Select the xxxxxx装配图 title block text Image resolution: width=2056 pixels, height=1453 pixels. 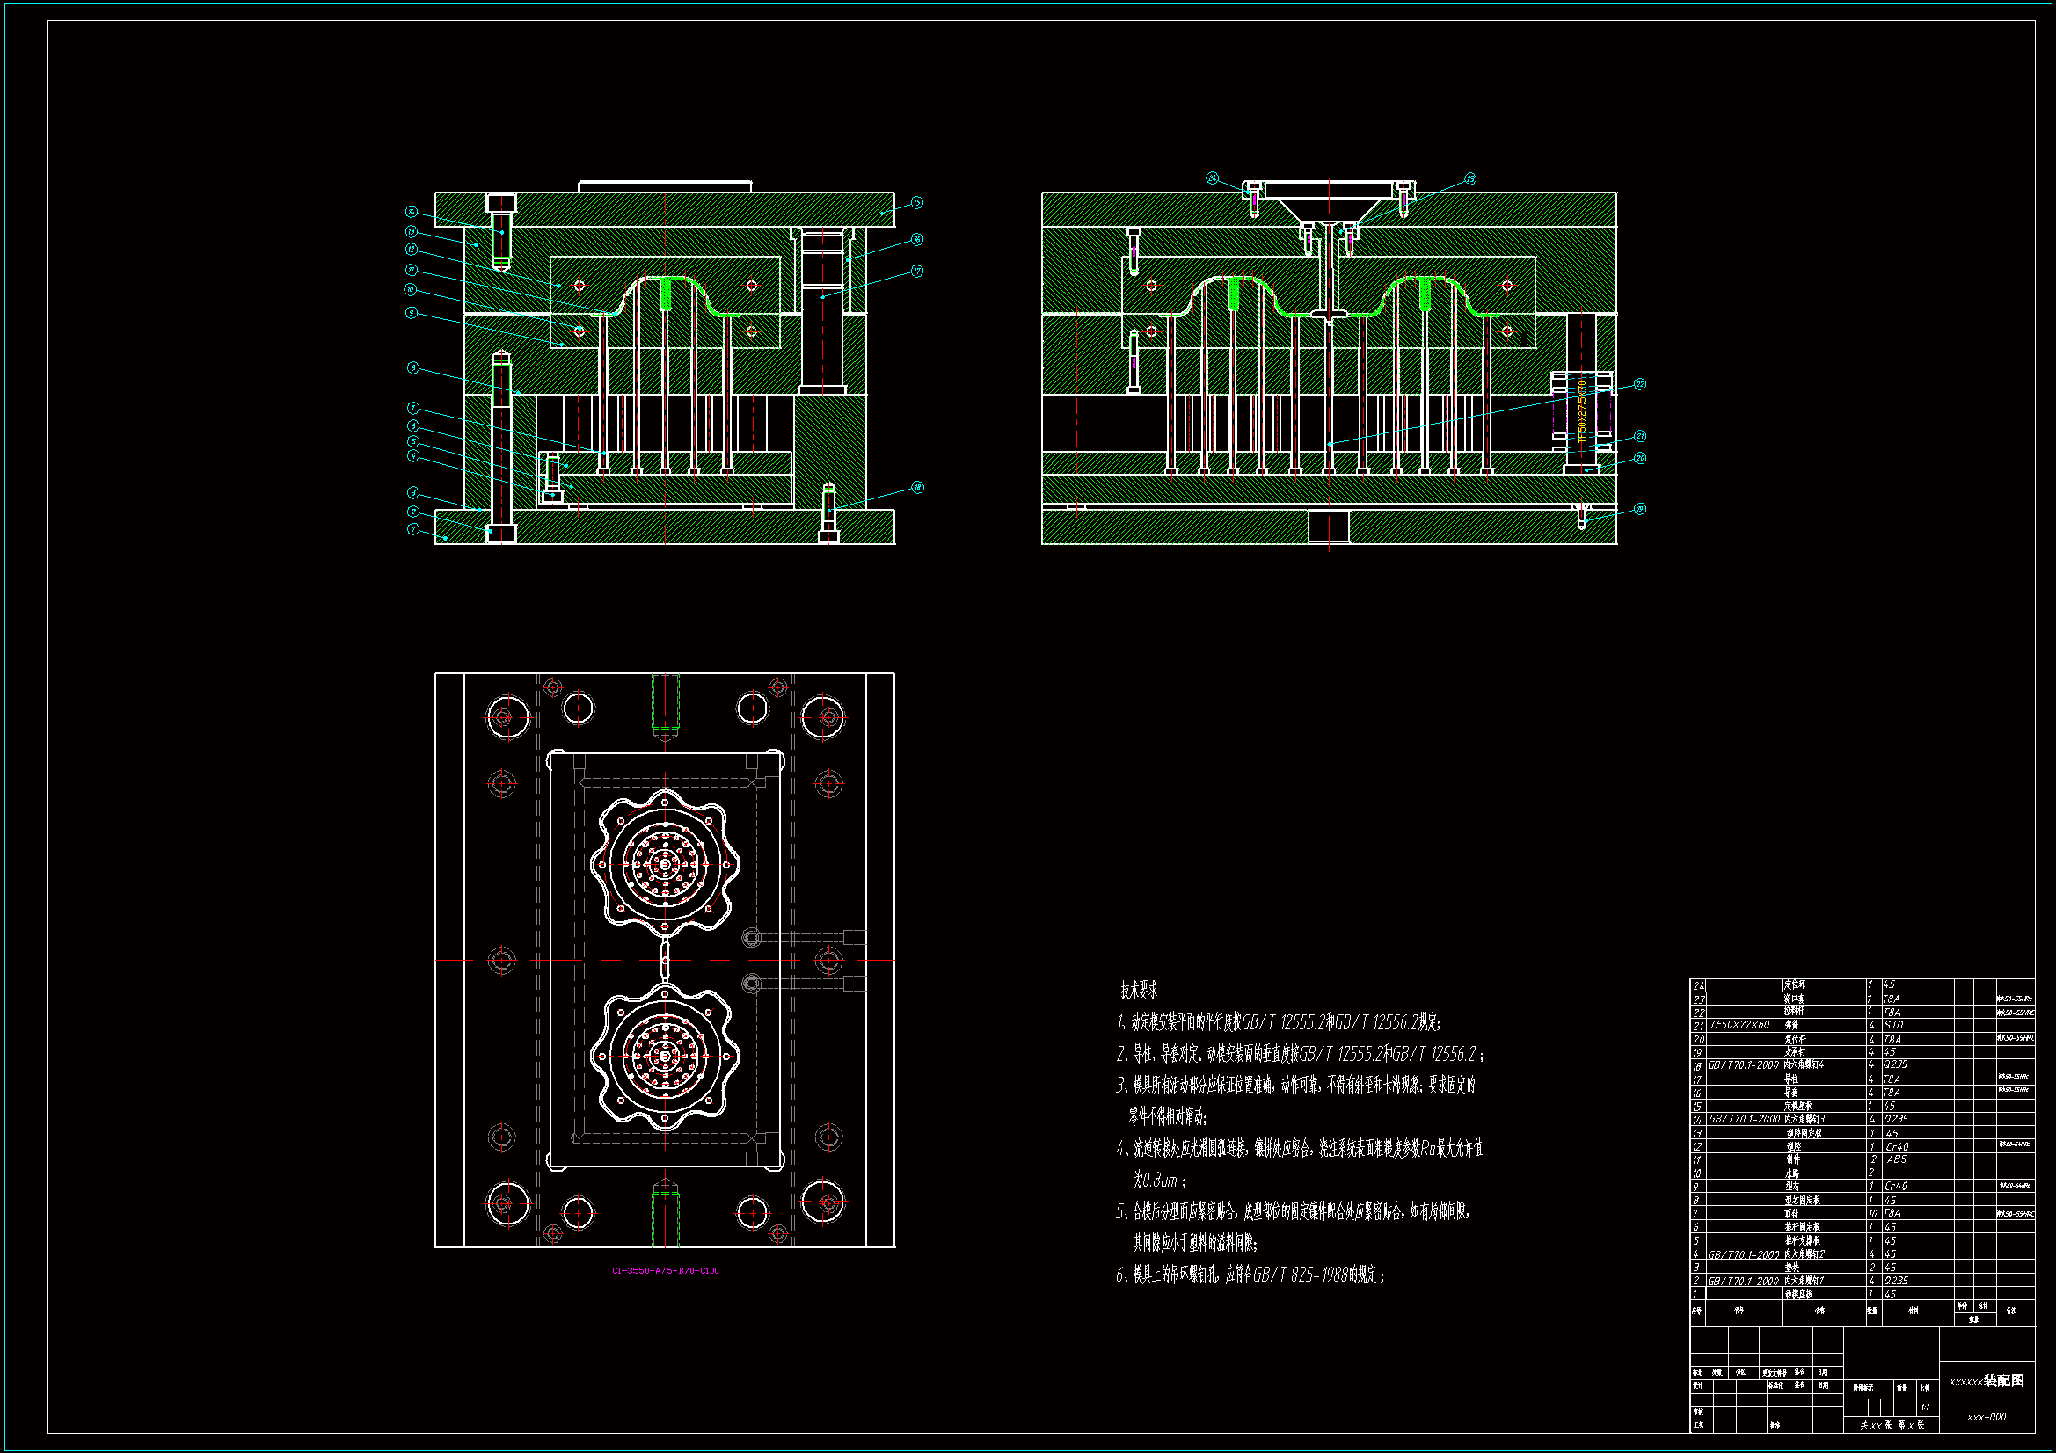coord(1987,1381)
